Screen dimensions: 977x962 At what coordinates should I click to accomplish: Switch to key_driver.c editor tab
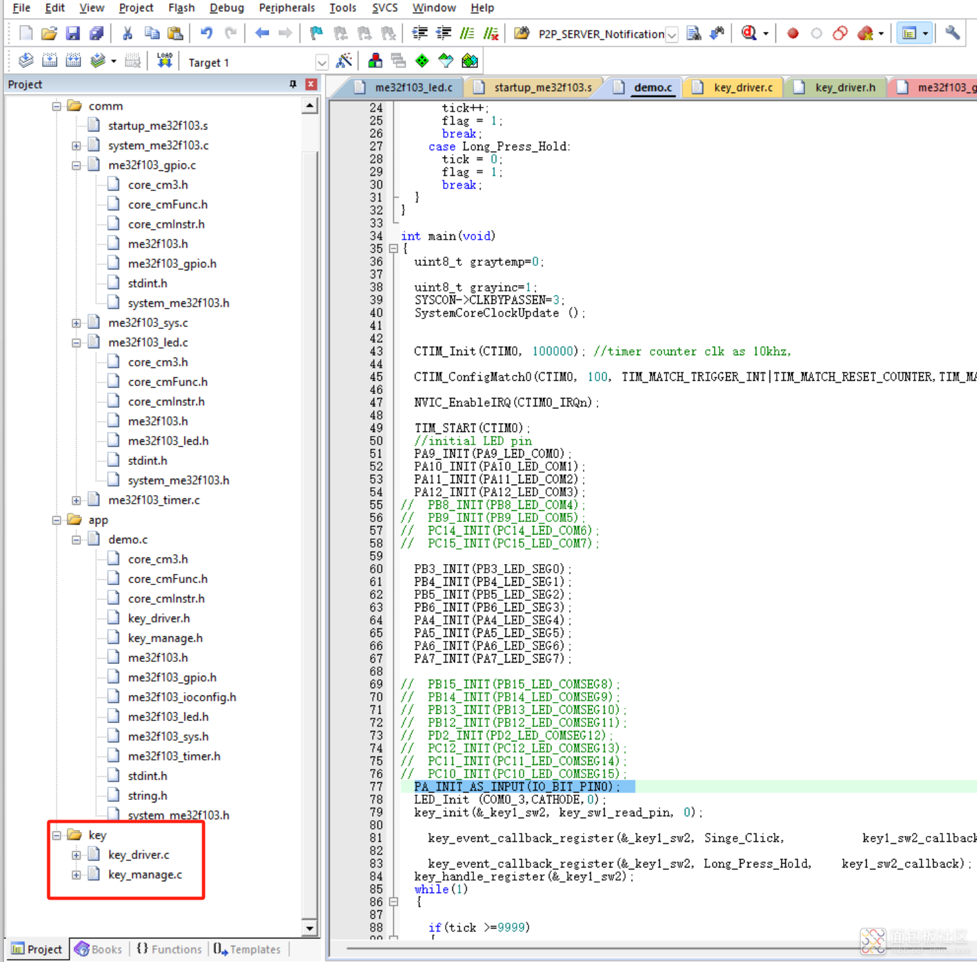point(734,87)
